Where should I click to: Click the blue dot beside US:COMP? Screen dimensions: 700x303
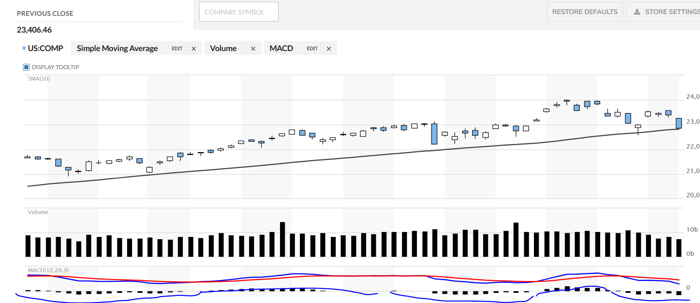[x=24, y=48]
